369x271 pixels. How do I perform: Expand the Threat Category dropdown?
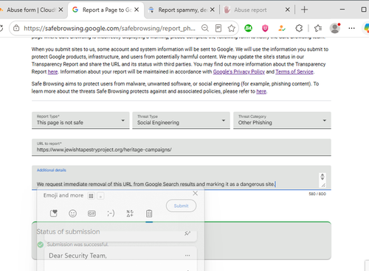[x=282, y=120]
